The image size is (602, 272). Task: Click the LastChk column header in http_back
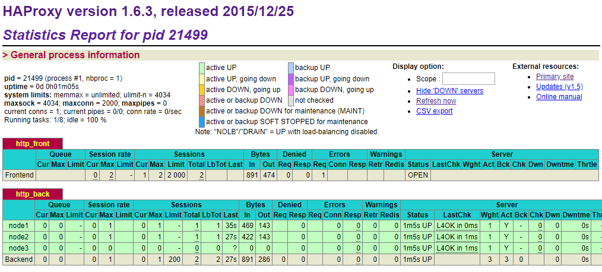tap(458, 215)
